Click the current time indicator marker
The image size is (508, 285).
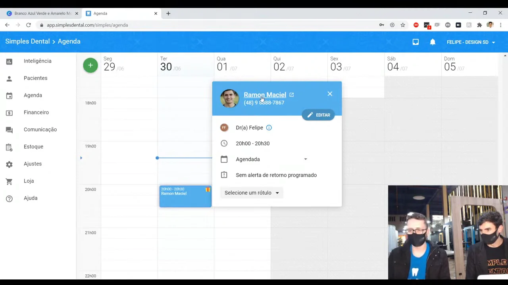[157, 158]
